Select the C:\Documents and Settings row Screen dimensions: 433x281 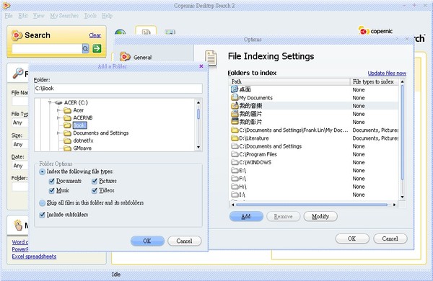coord(315,146)
